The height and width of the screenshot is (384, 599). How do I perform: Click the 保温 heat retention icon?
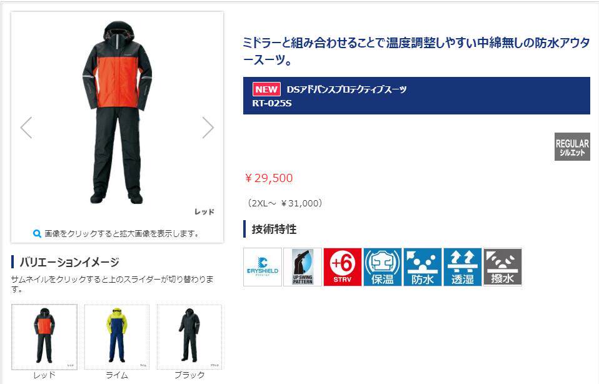coord(383,267)
